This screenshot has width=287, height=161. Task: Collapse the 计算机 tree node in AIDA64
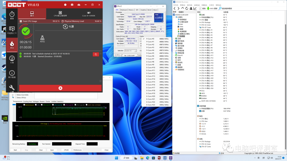(174, 17)
